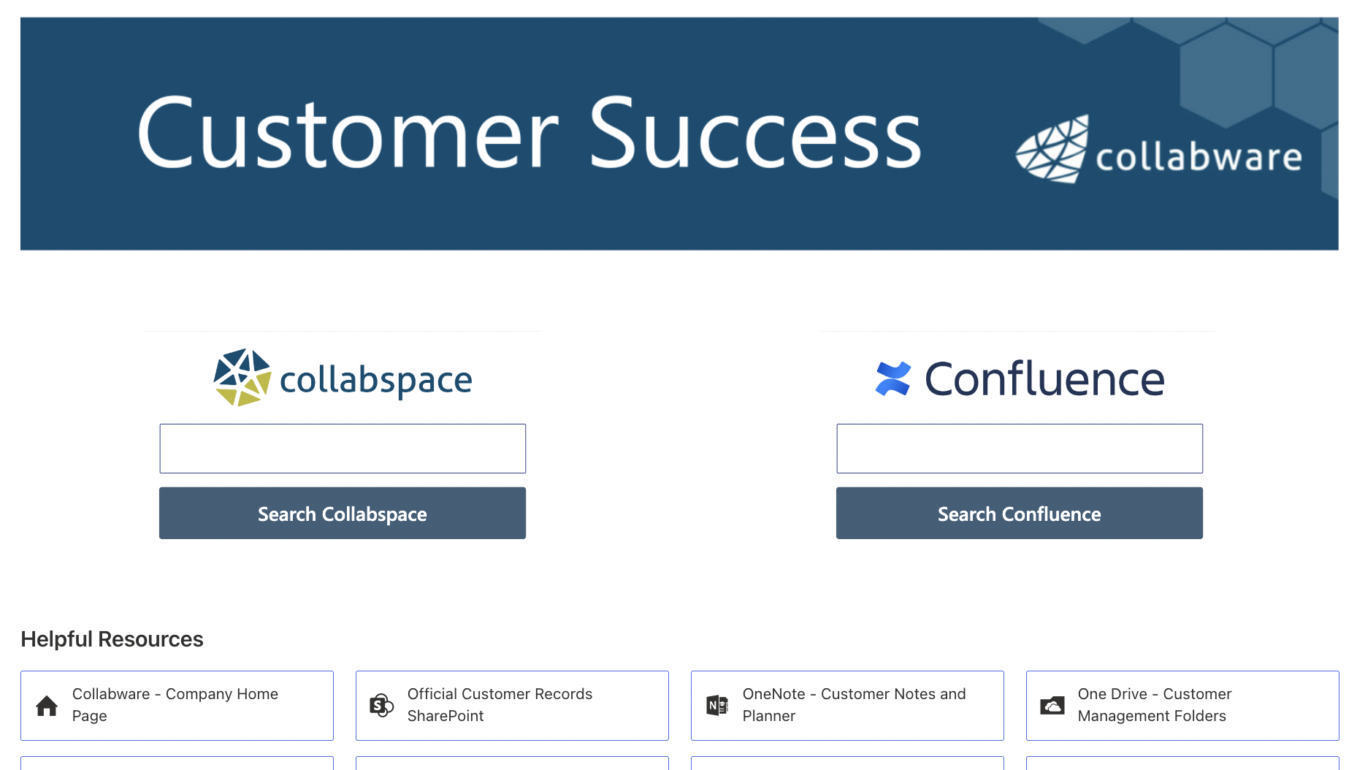
Task: Click the Collabspace logo
Action: (x=241, y=377)
